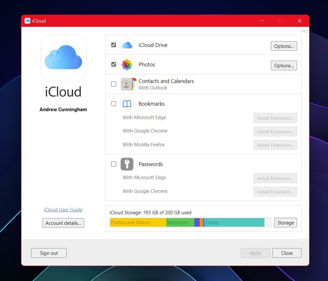This screenshot has width=328, height=281.
Task: Check the Passwords checkbox
Action: (113, 164)
